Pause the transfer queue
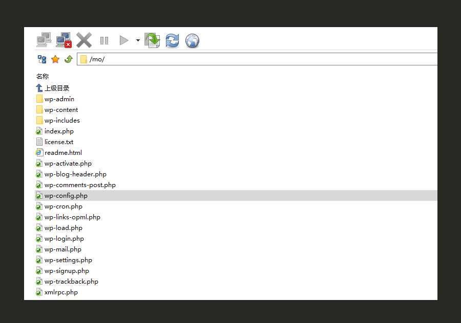461x323 pixels. point(104,40)
